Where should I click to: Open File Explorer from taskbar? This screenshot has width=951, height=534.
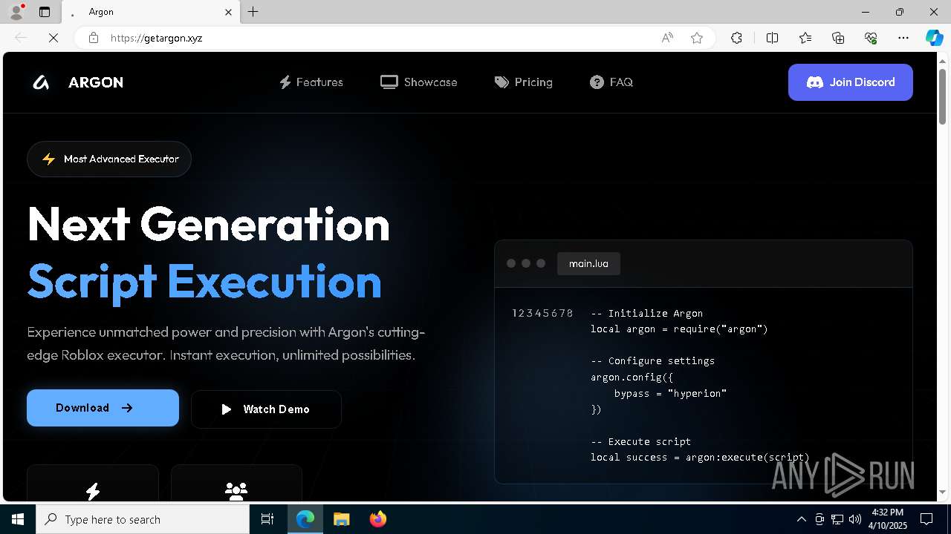(341, 519)
